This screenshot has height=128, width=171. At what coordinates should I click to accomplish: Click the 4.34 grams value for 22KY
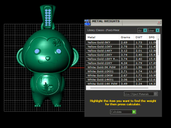click(x=124, y=63)
